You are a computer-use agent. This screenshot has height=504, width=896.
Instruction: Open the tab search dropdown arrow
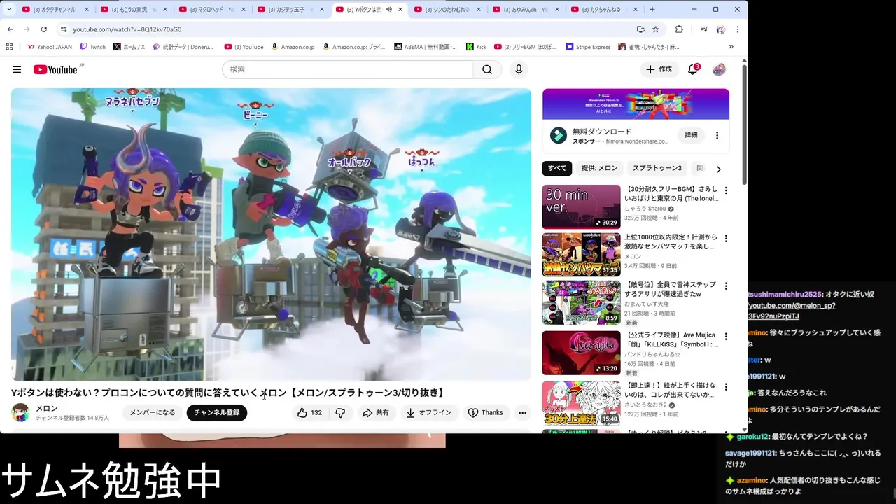click(x=9, y=10)
